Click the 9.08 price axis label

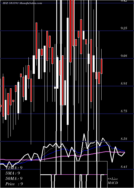click(x=124, y=56)
